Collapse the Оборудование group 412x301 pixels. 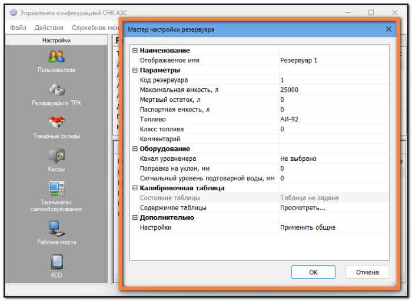pyautogui.click(x=135, y=149)
